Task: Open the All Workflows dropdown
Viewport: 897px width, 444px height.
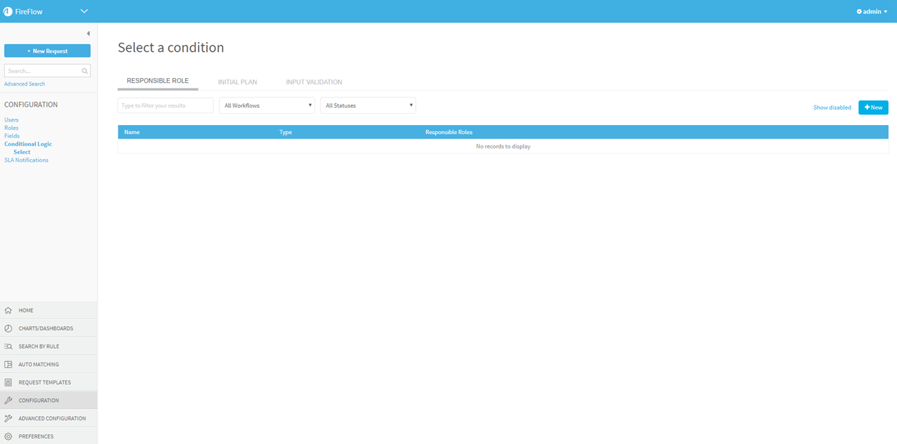Action: pyautogui.click(x=267, y=106)
